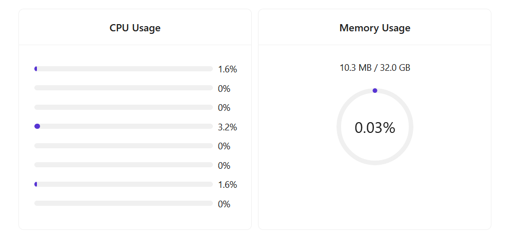Click the 3.2% CPU percentage label
This screenshot has width=516, height=234.
[x=227, y=127]
